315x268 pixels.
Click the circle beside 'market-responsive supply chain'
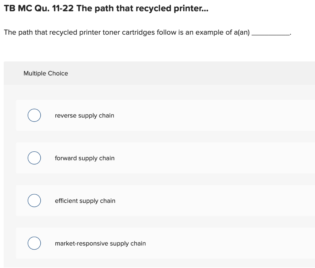pyautogui.click(x=34, y=243)
